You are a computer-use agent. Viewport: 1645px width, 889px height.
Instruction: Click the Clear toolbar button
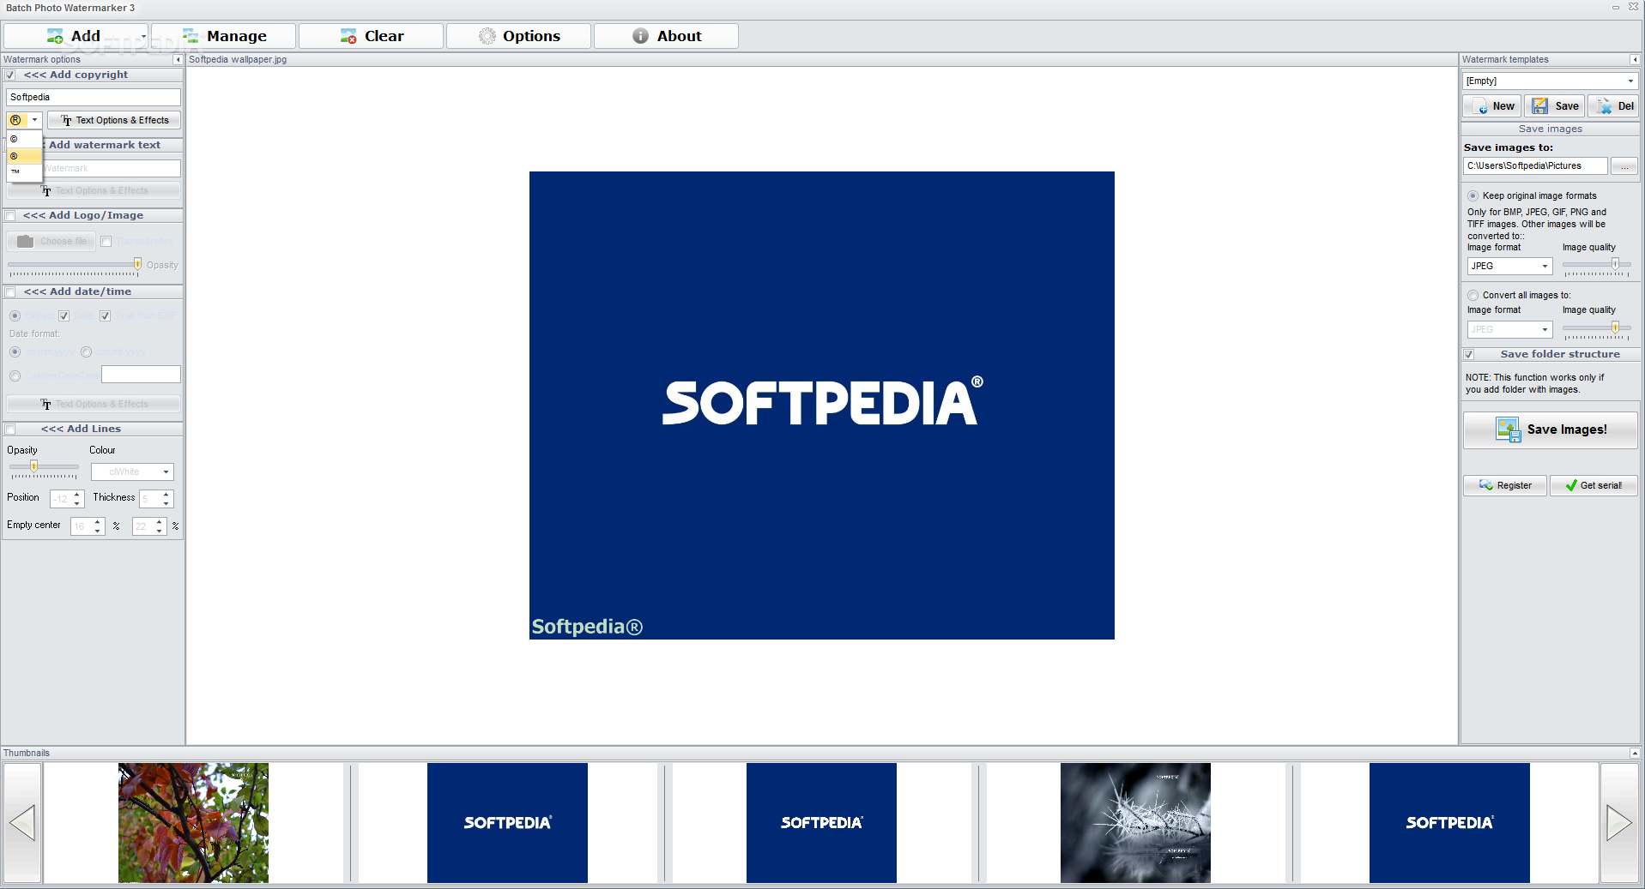(x=372, y=36)
